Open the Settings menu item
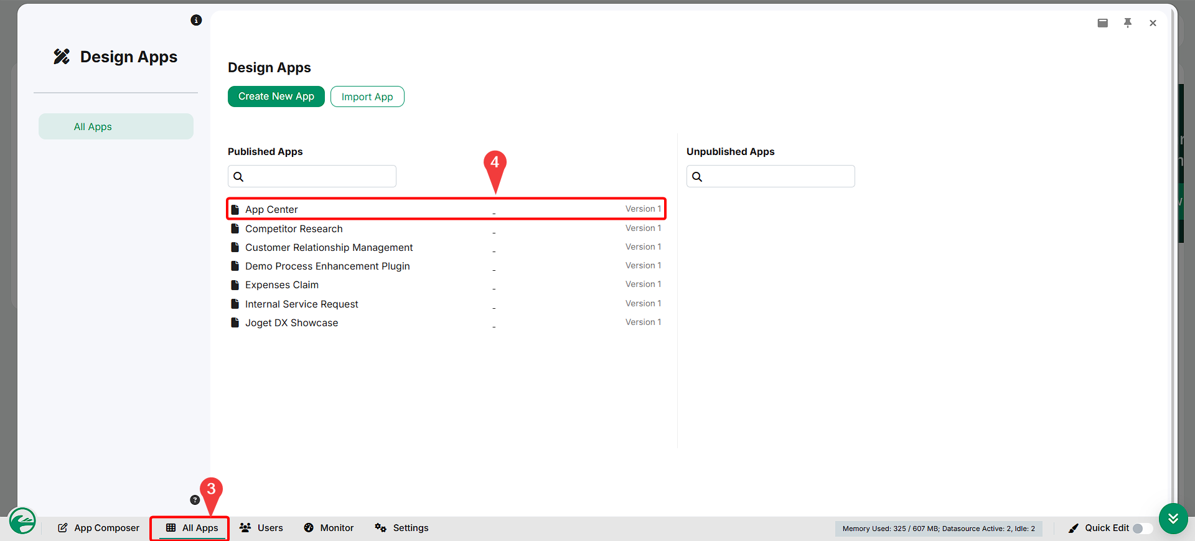 coord(401,528)
